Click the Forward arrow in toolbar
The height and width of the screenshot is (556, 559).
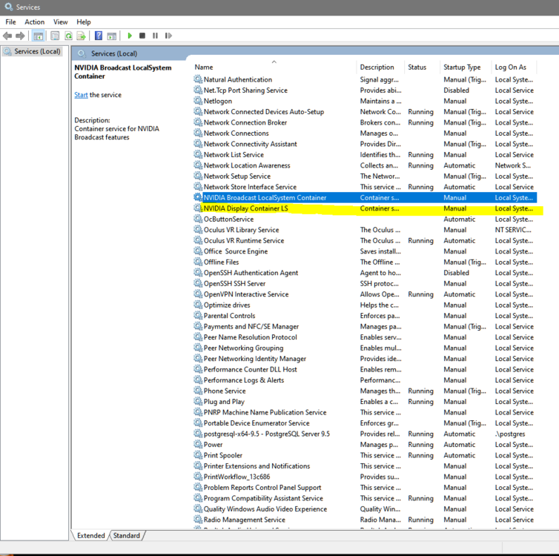20,36
